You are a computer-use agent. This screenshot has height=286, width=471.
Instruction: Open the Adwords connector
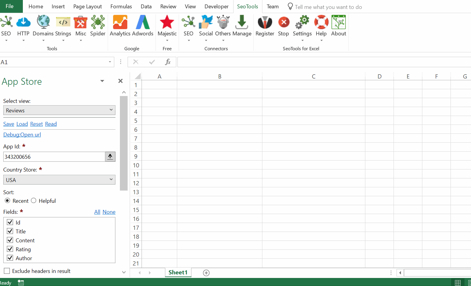(143, 22)
